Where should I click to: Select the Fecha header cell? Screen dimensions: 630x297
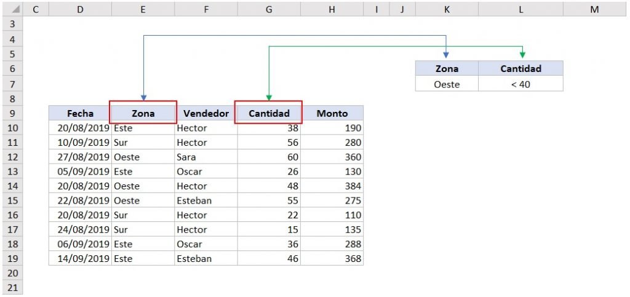[80, 113]
